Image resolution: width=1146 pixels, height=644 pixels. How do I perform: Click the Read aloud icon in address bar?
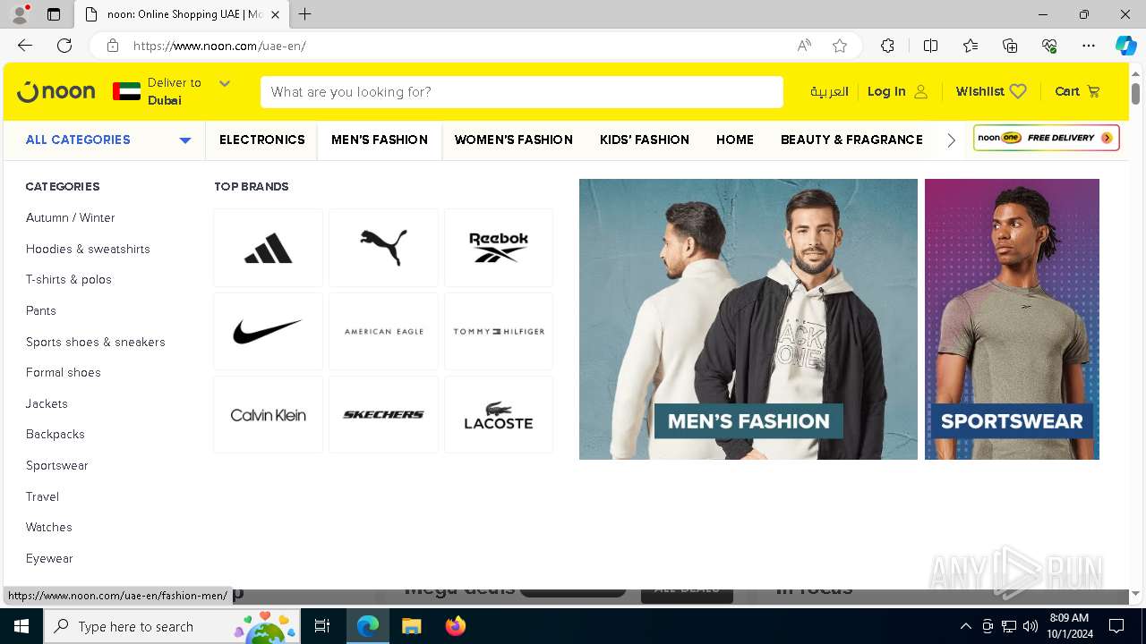click(x=804, y=46)
